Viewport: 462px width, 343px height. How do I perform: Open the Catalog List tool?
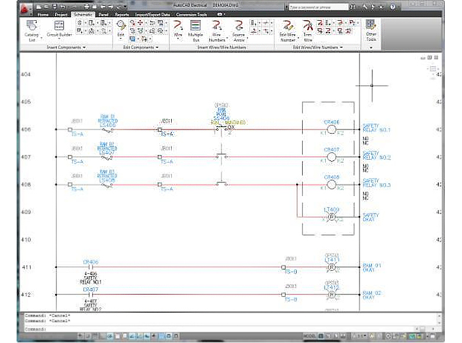point(31,31)
